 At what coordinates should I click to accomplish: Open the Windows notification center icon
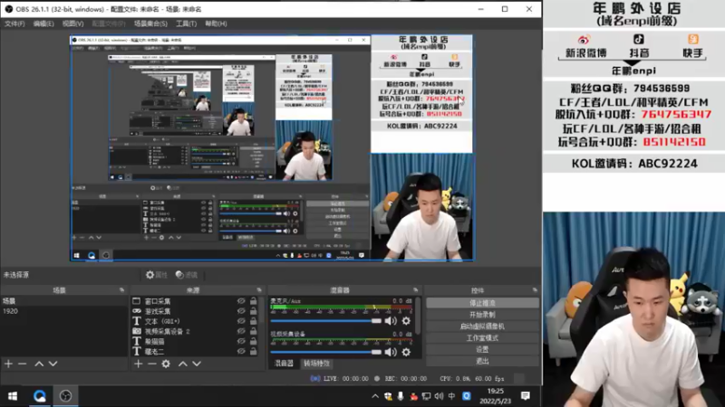526,396
